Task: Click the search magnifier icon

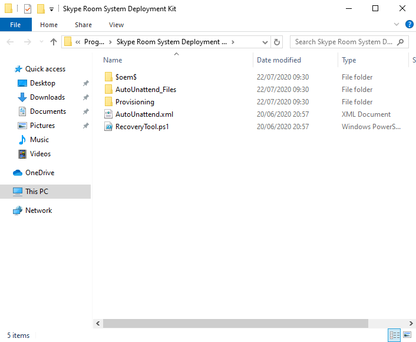Action: (x=400, y=42)
